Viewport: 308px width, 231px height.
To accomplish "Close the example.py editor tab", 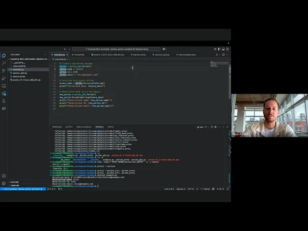I will [67, 55].
